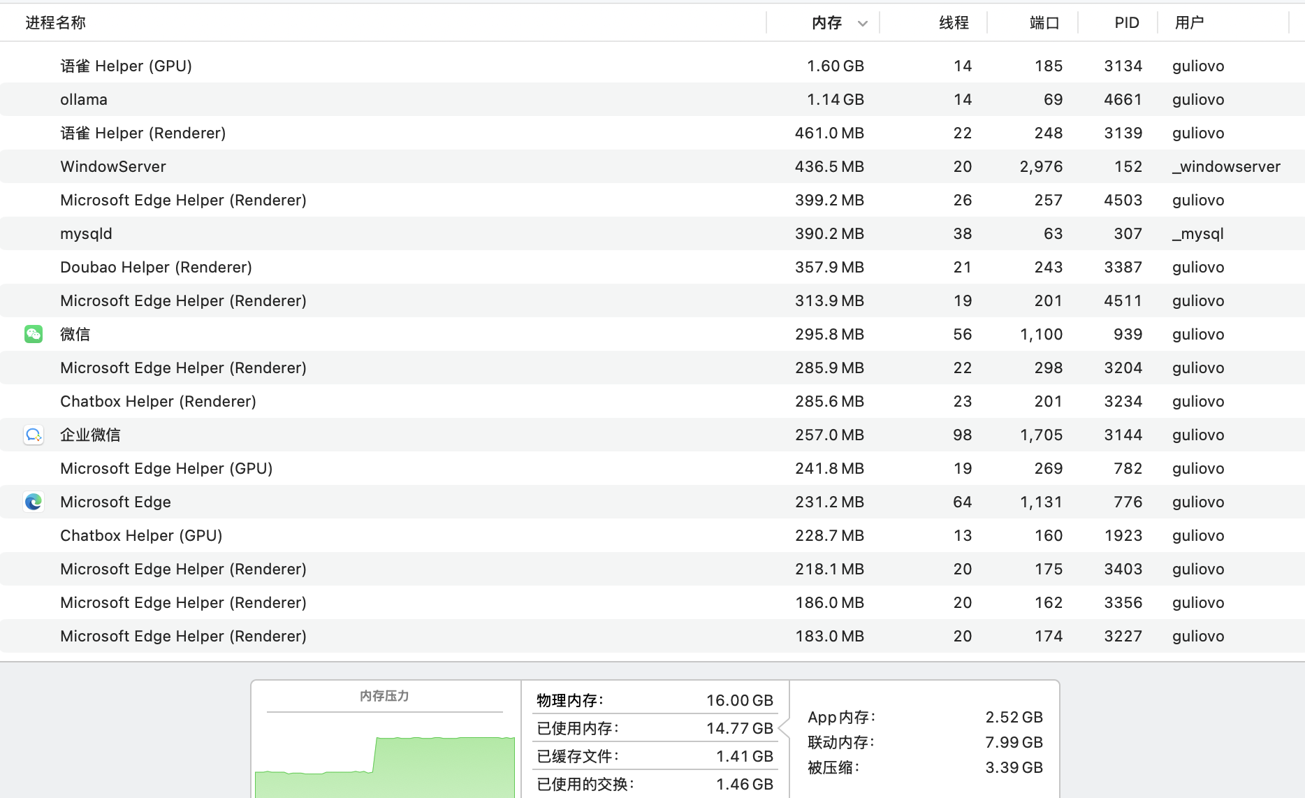Toggle the 内存 column sort arrow
1305x798 pixels.
(863, 23)
